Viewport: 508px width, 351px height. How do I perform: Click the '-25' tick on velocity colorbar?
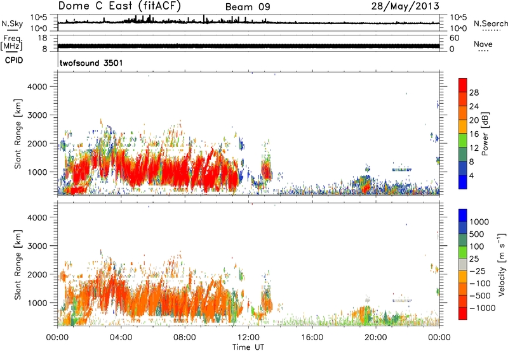[x=478, y=271]
